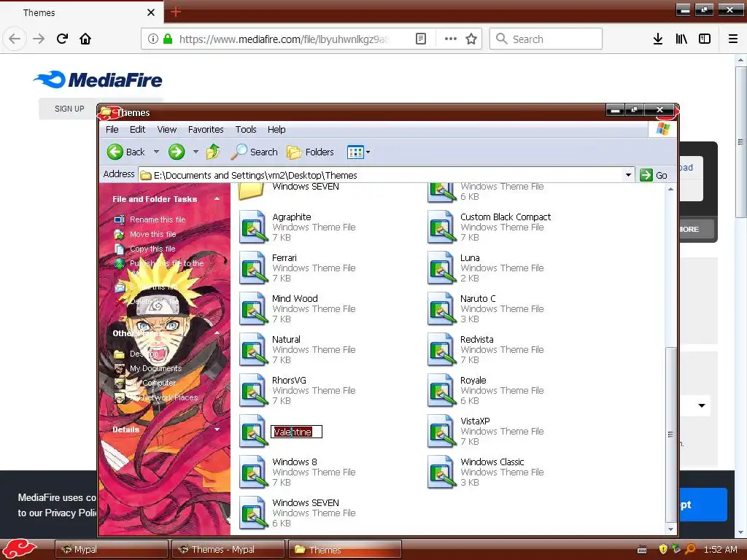
Task: Open Search in the Themes Explorer toolbar
Action: (254, 152)
